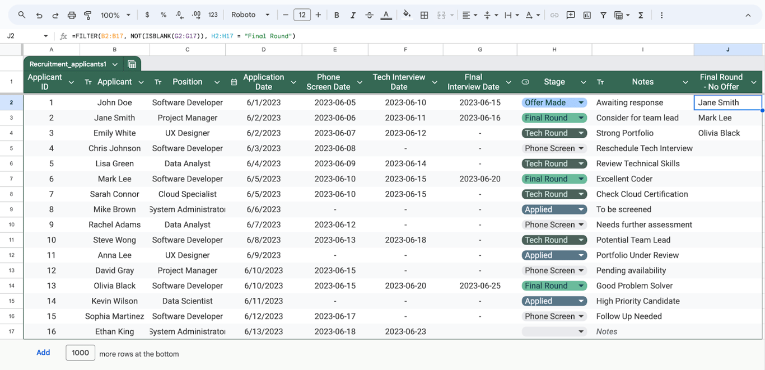Open the Final Round - No Offer column dropdown

[x=754, y=82]
